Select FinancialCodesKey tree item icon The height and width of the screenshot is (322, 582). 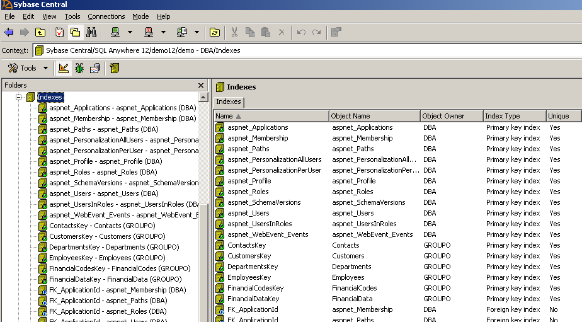(43, 268)
